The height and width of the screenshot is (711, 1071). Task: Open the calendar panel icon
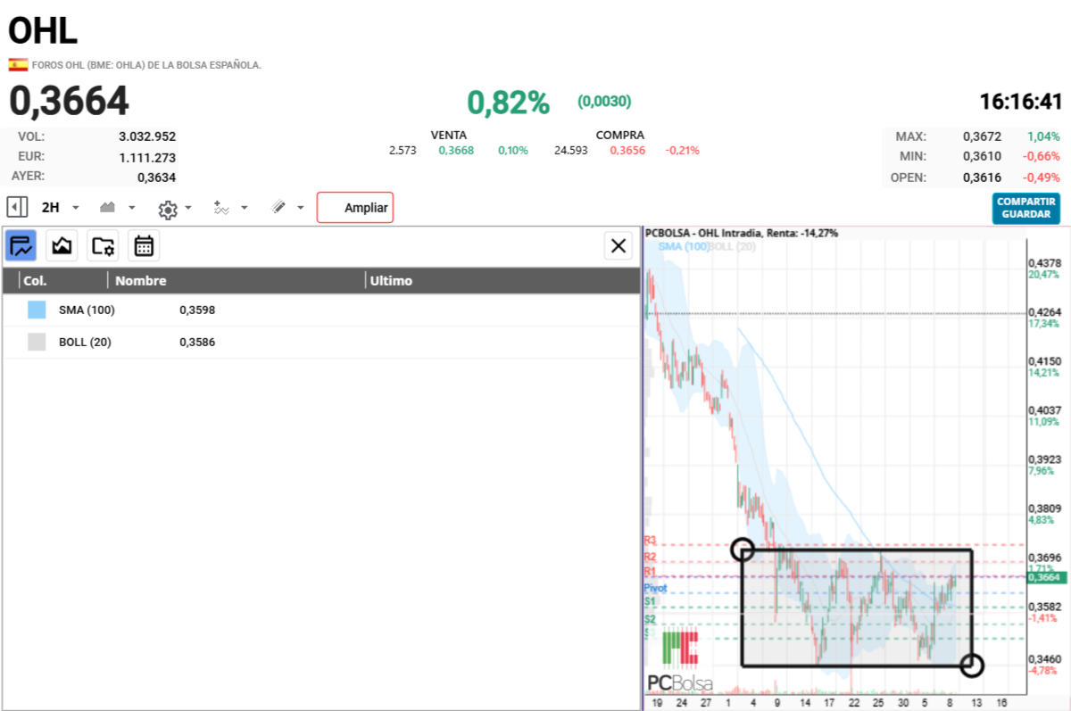point(144,245)
